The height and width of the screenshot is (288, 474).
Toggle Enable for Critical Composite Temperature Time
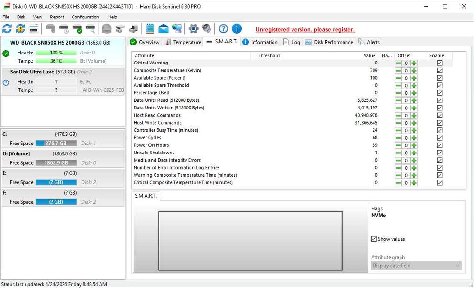tap(439, 182)
